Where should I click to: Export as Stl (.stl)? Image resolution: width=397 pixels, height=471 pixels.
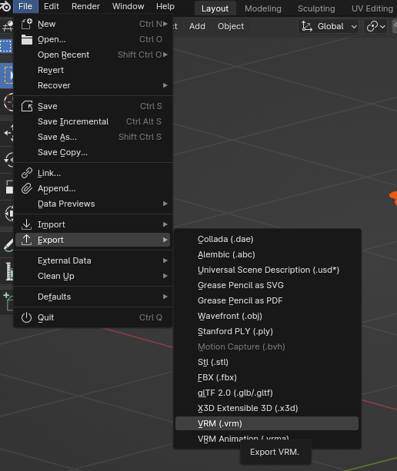click(267, 362)
